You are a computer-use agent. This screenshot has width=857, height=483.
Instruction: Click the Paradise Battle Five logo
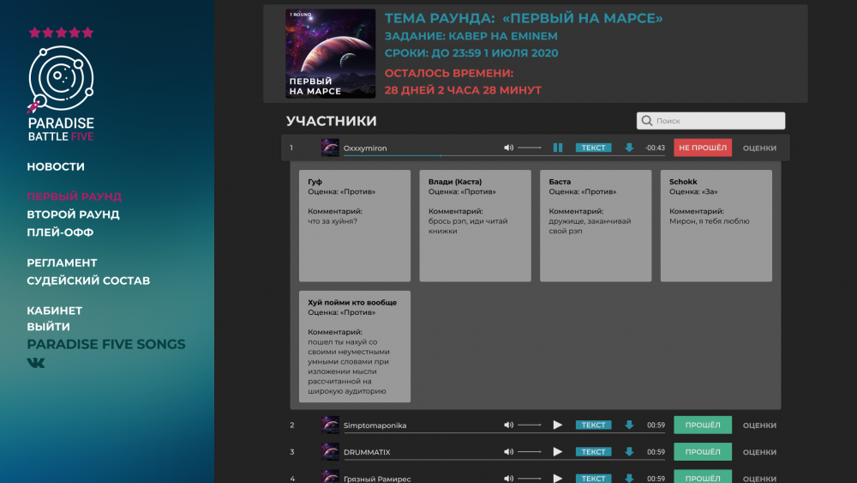coord(61,85)
